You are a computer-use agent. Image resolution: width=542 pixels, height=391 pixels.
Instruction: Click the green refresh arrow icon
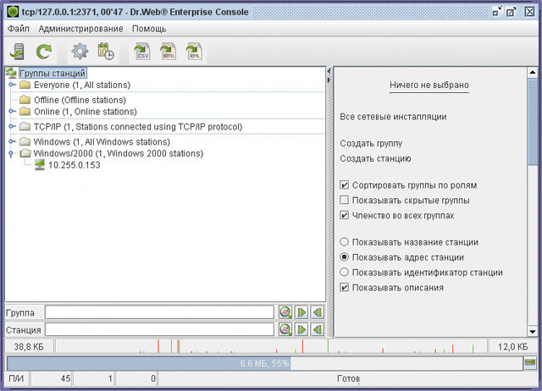(x=44, y=52)
